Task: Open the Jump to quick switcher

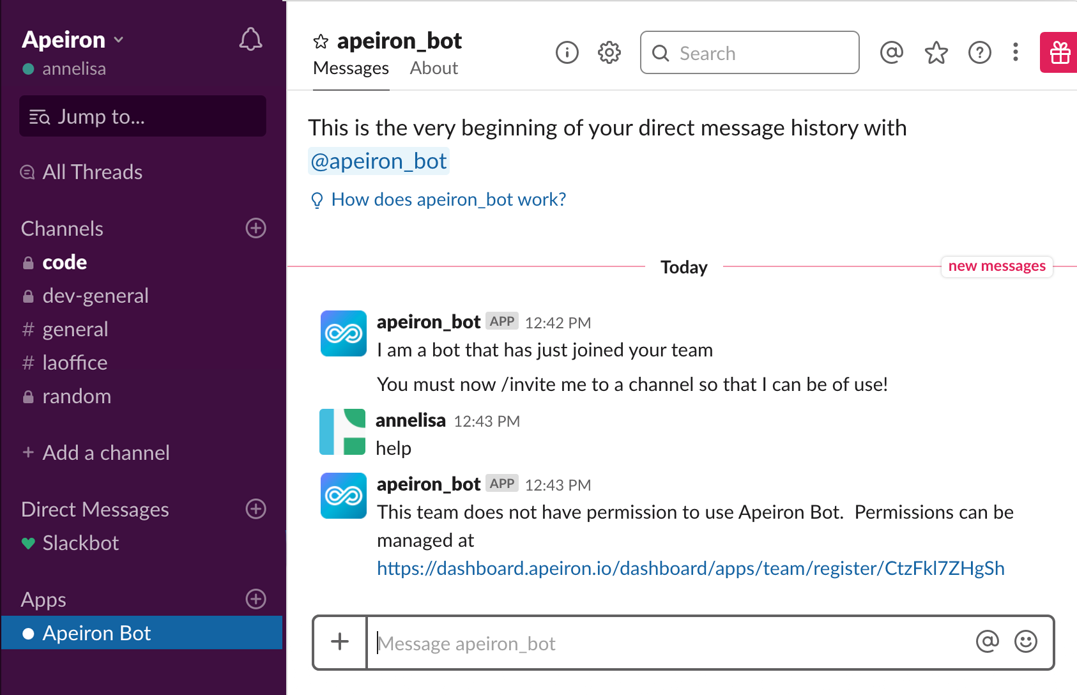Action: tap(142, 116)
